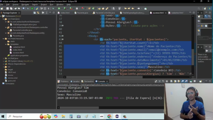Open the Source menu
The image size is (213, 120).
click(x=15, y=4)
